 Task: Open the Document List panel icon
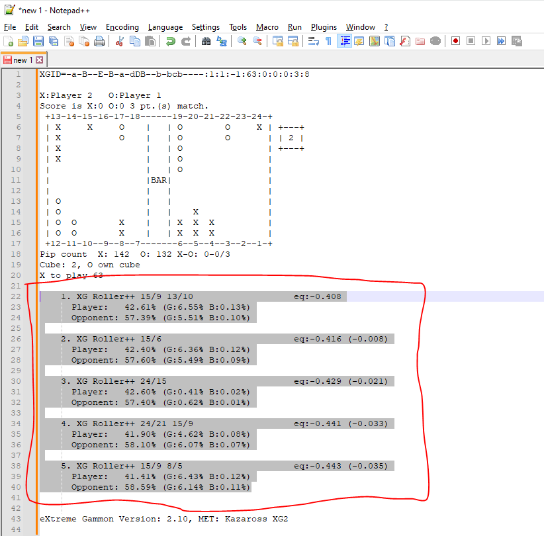pyautogui.click(x=390, y=41)
